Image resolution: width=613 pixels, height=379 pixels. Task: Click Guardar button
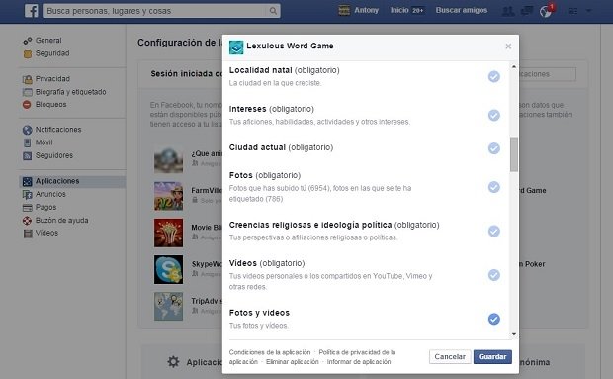coord(492,356)
